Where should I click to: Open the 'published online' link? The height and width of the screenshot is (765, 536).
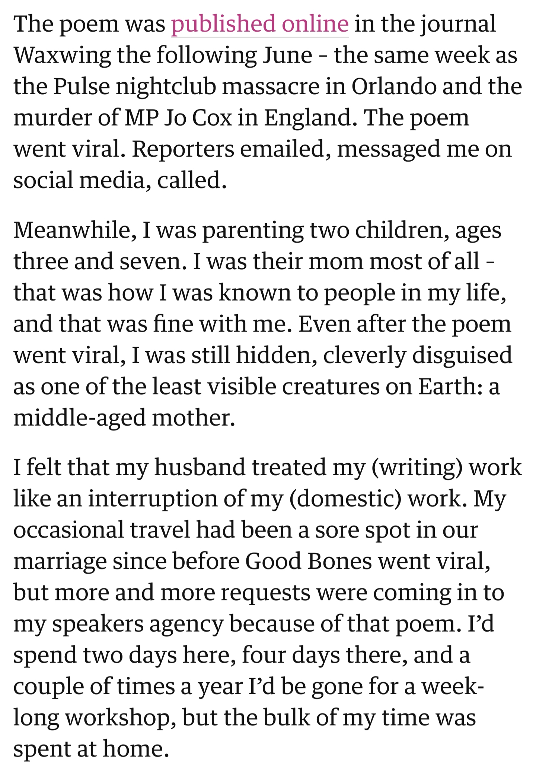point(260,24)
